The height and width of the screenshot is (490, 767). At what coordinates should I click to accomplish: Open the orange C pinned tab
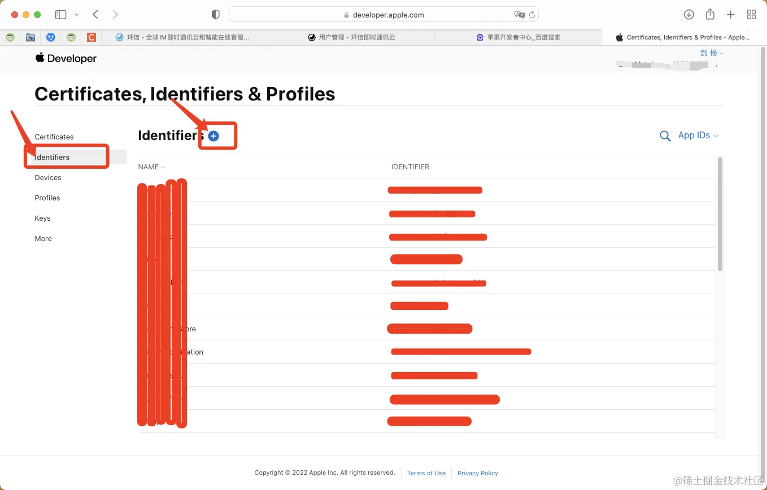91,37
